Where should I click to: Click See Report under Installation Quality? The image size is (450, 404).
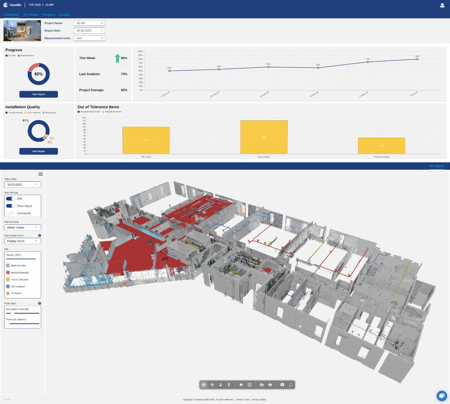click(x=38, y=151)
